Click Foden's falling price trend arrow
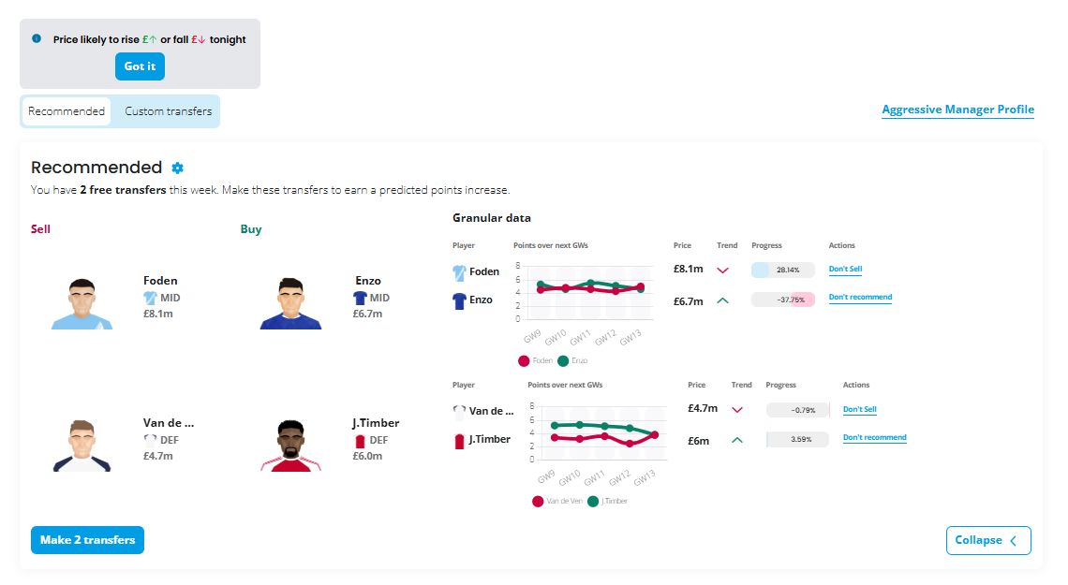The image size is (1068, 585). pyautogui.click(x=722, y=271)
